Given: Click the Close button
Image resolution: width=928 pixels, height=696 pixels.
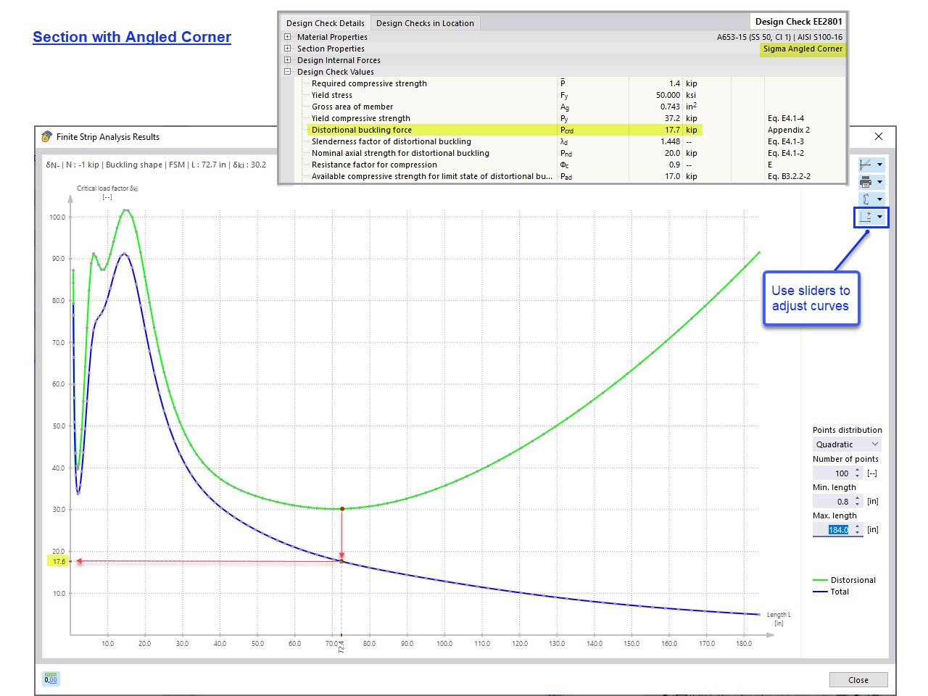Looking at the screenshot, I should click(x=858, y=679).
